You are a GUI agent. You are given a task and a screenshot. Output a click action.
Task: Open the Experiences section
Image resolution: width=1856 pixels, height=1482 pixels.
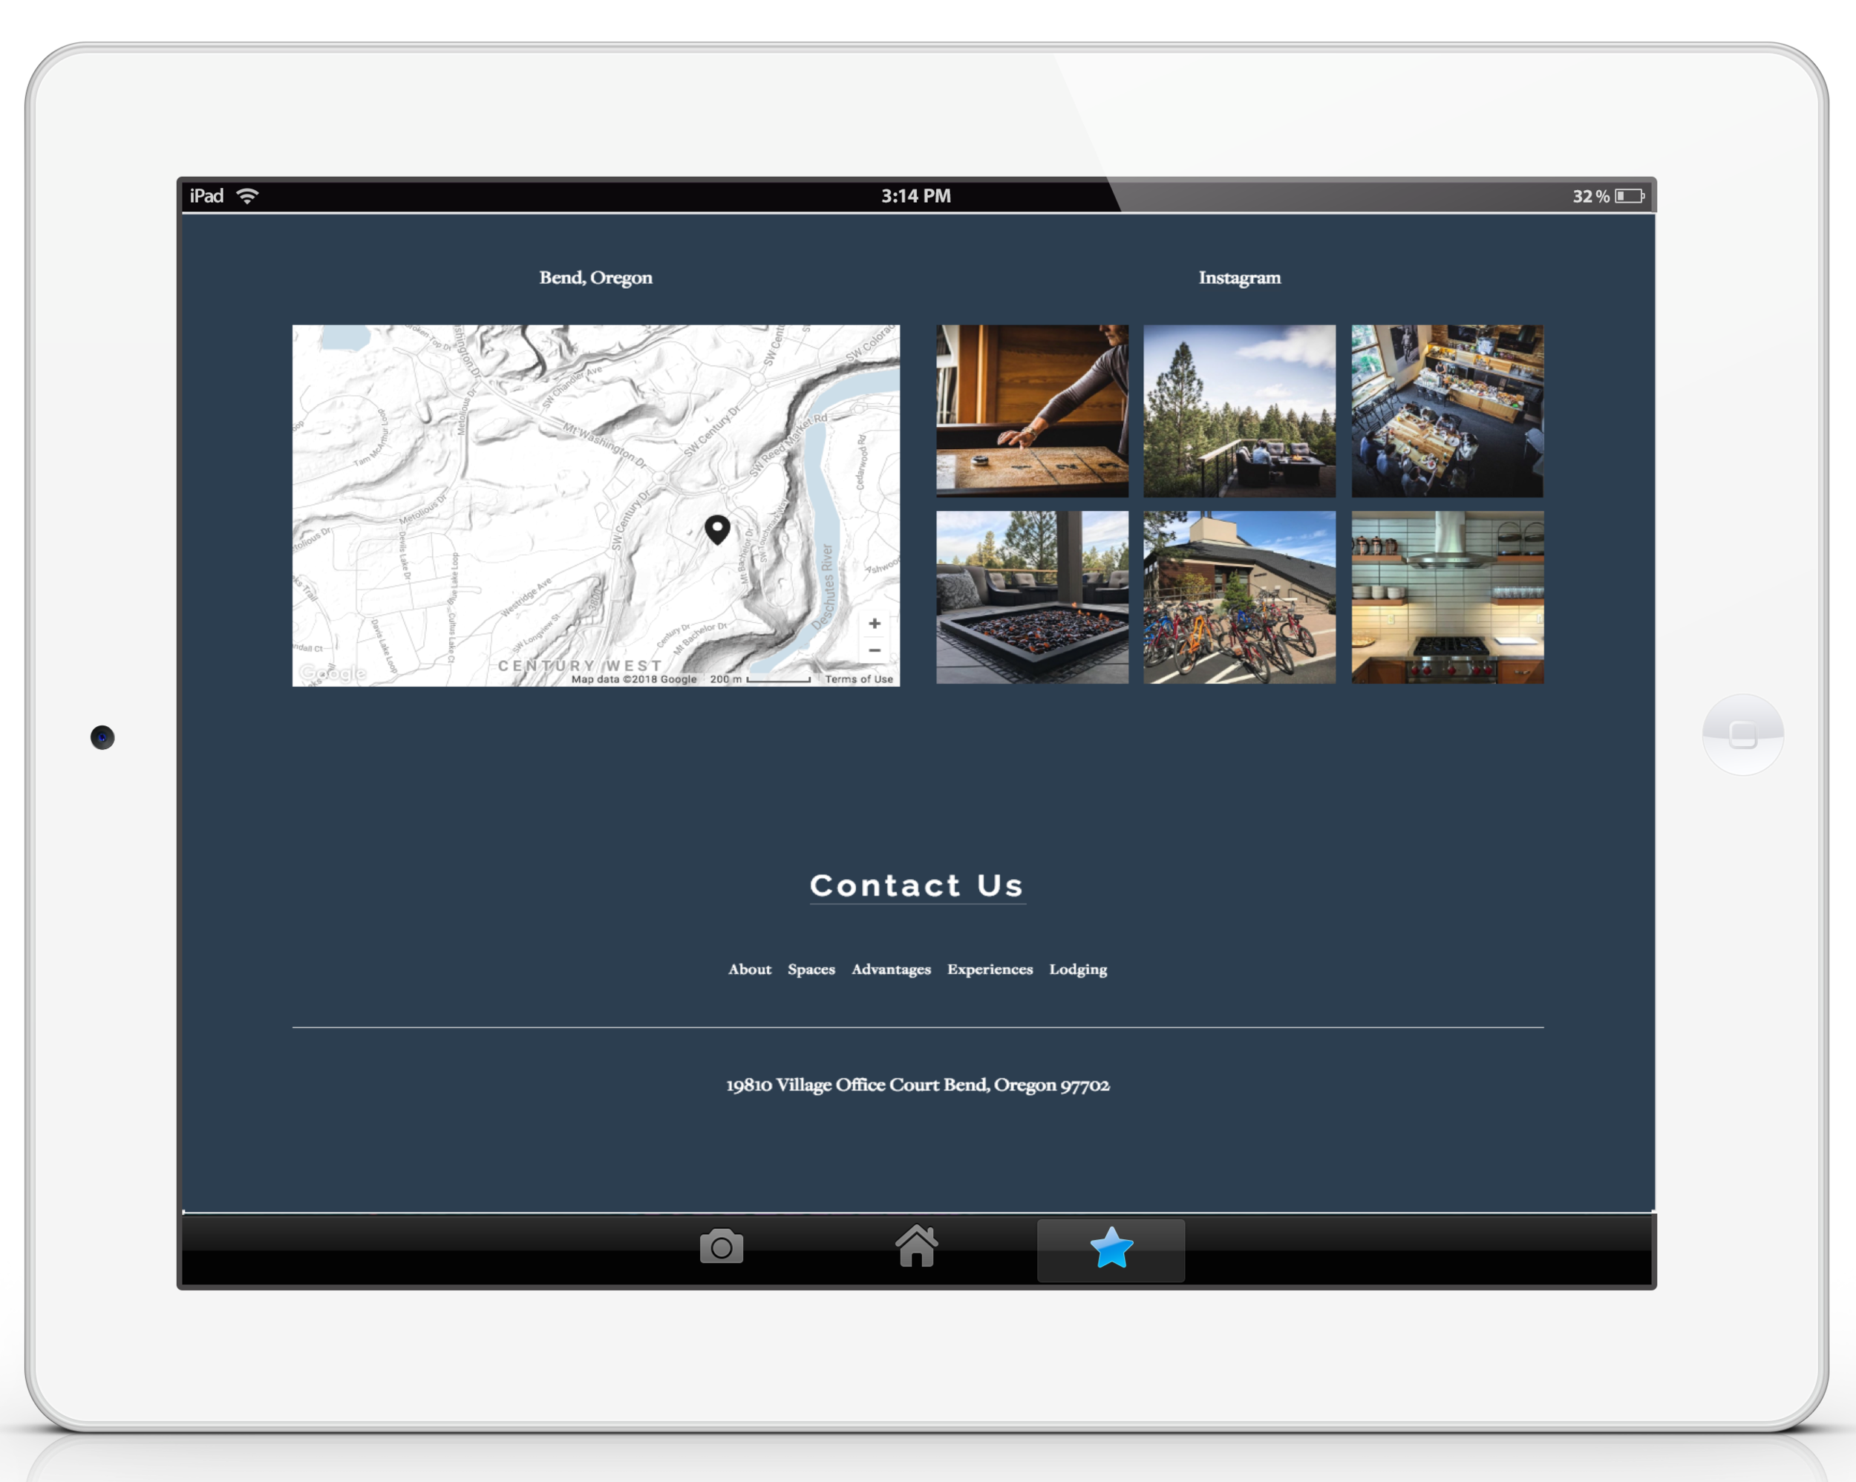click(x=990, y=970)
